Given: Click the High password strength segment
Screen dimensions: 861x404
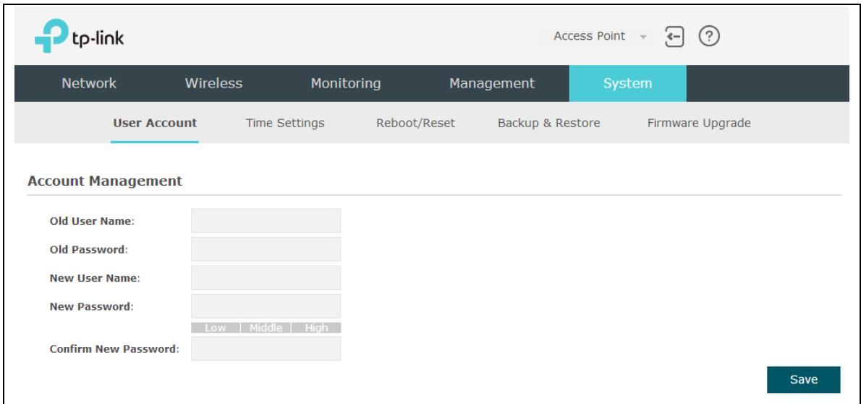Looking at the screenshot, I should [x=316, y=328].
